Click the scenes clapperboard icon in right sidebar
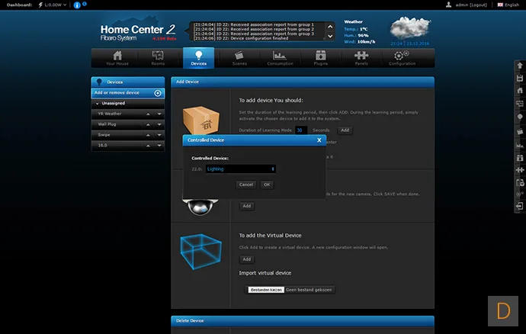526x334 pixels. tap(520, 132)
